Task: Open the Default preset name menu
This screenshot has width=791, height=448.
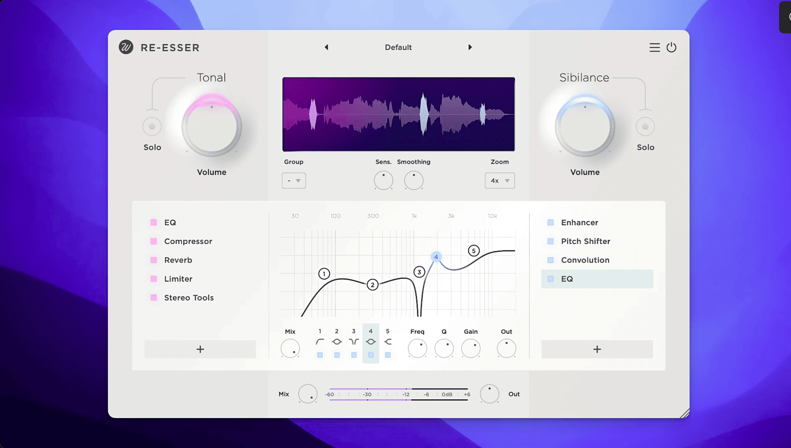Action: coord(398,47)
